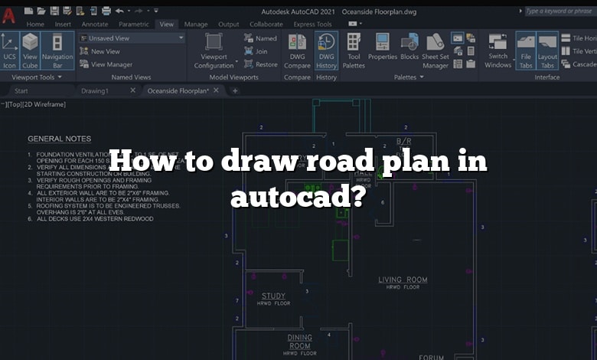Toggle the UCS Icon display

10,51
